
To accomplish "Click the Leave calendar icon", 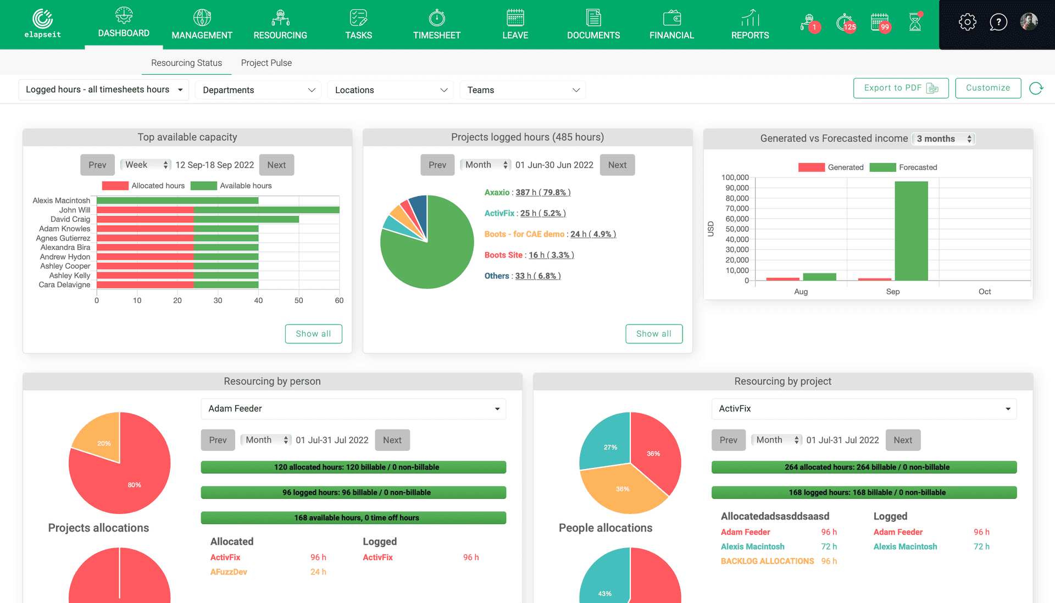I will [x=515, y=18].
